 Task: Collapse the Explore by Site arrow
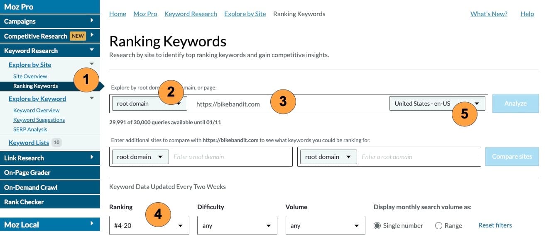click(x=92, y=65)
